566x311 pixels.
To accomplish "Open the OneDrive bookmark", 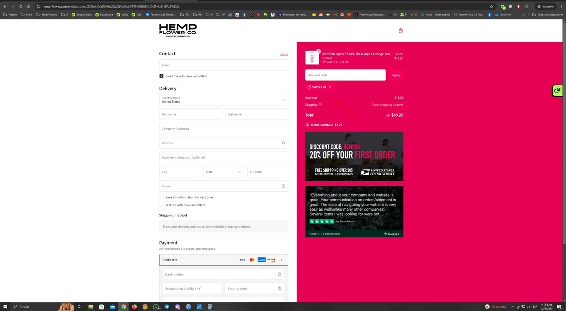I will (x=503, y=15).
